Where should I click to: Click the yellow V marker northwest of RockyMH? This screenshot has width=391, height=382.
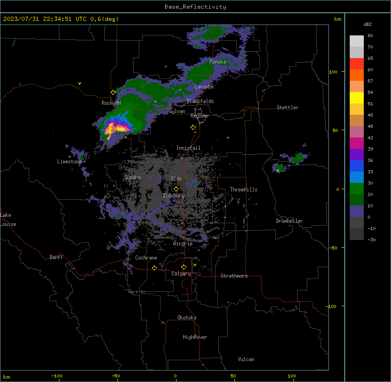point(79,83)
